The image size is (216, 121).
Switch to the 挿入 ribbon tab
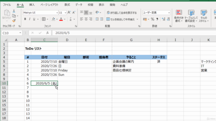coord(32,5)
